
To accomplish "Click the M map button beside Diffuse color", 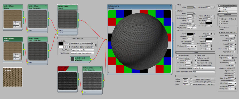I will click(x=195, y=7).
